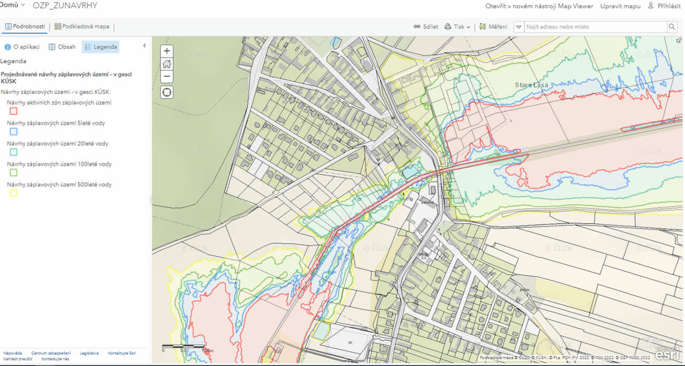The image size is (685, 366).
Task: Open the Podkladová mapa basemap panel
Action: 82,27
